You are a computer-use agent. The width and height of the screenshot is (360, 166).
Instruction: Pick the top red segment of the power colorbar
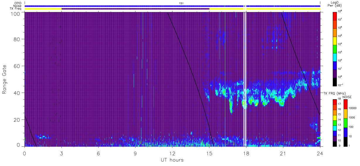click(335, 16)
